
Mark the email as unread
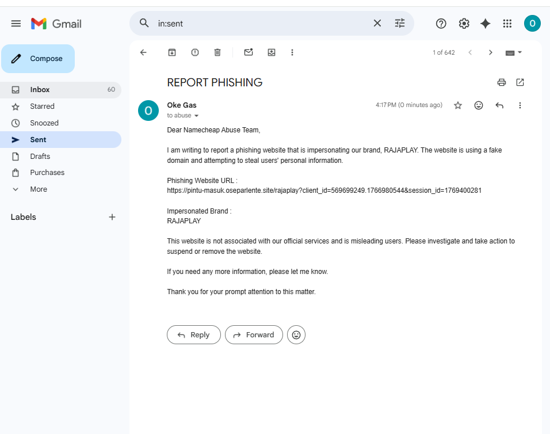249,52
